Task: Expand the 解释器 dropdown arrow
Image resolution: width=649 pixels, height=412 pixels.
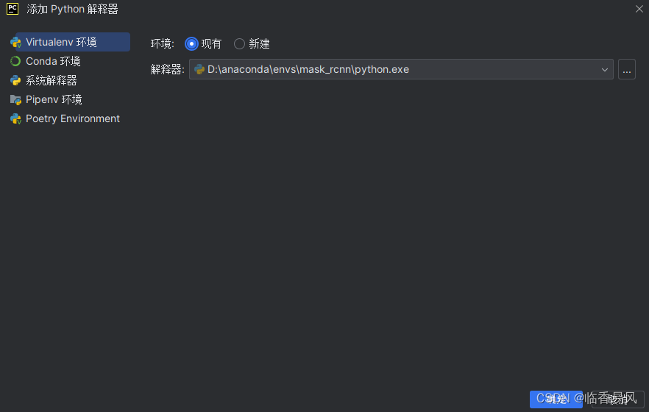Action: point(604,69)
